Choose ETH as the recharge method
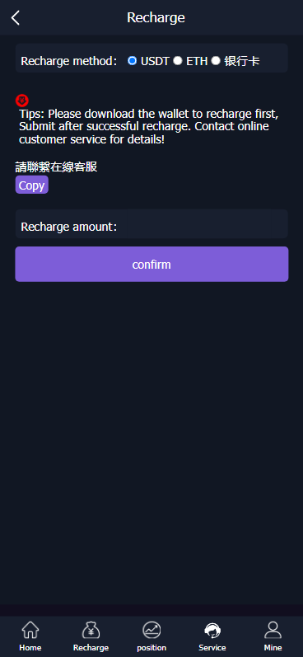The height and width of the screenshot is (657, 303). click(178, 61)
